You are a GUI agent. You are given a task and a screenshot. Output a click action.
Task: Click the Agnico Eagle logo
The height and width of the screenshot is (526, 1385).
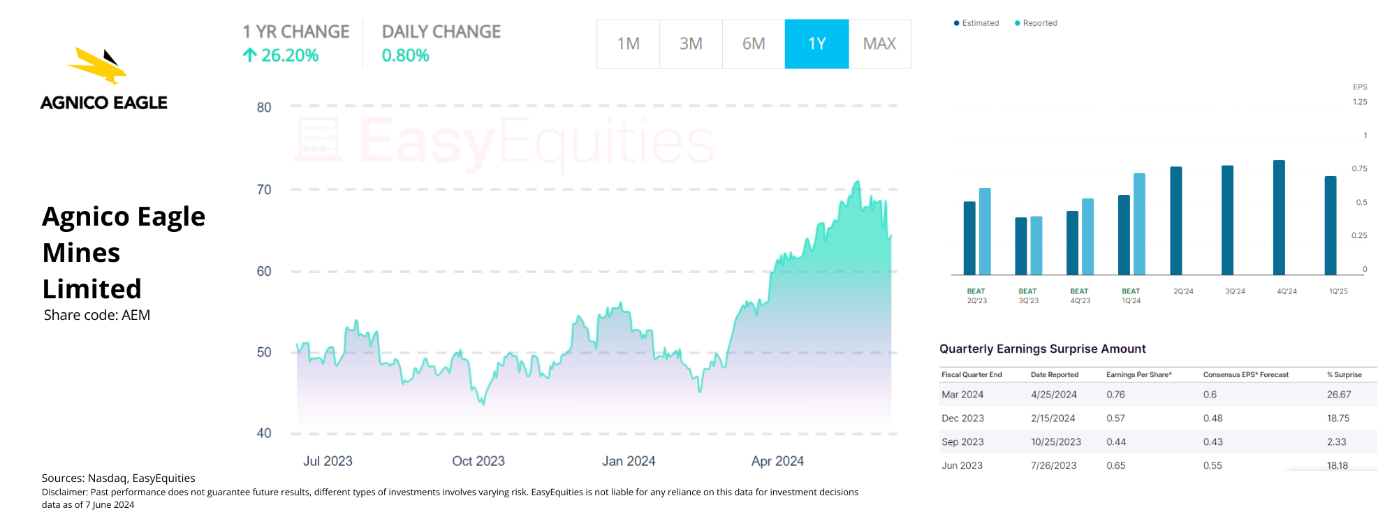pos(103,78)
